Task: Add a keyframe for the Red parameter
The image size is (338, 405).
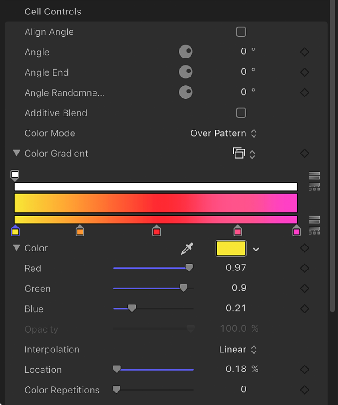Action: [304, 268]
